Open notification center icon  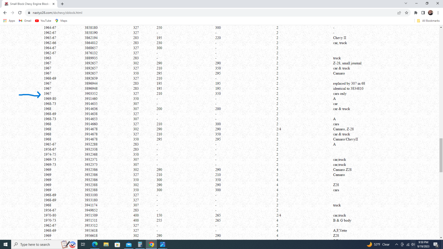coord(436,244)
